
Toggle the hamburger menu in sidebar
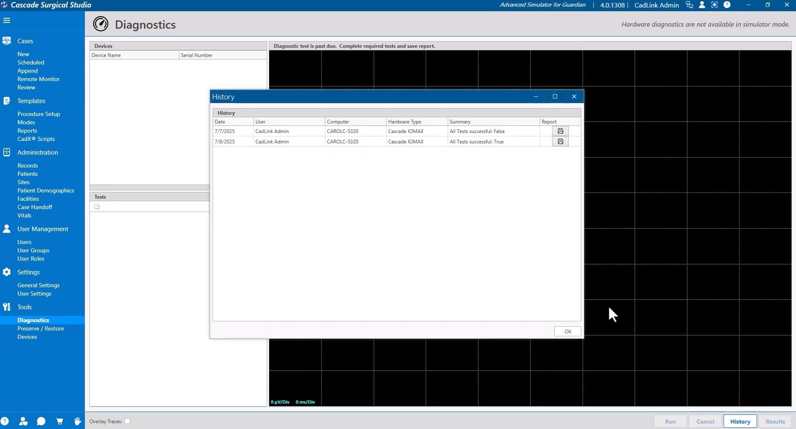click(7, 20)
